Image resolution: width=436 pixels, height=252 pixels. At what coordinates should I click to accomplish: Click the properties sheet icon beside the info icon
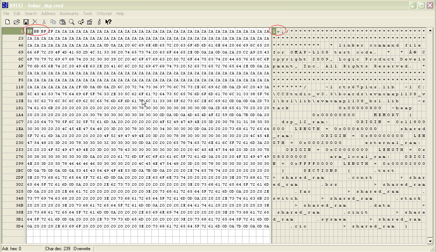tap(90, 22)
